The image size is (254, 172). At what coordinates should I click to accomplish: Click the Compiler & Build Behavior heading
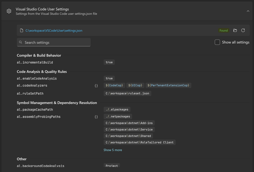(x=39, y=55)
